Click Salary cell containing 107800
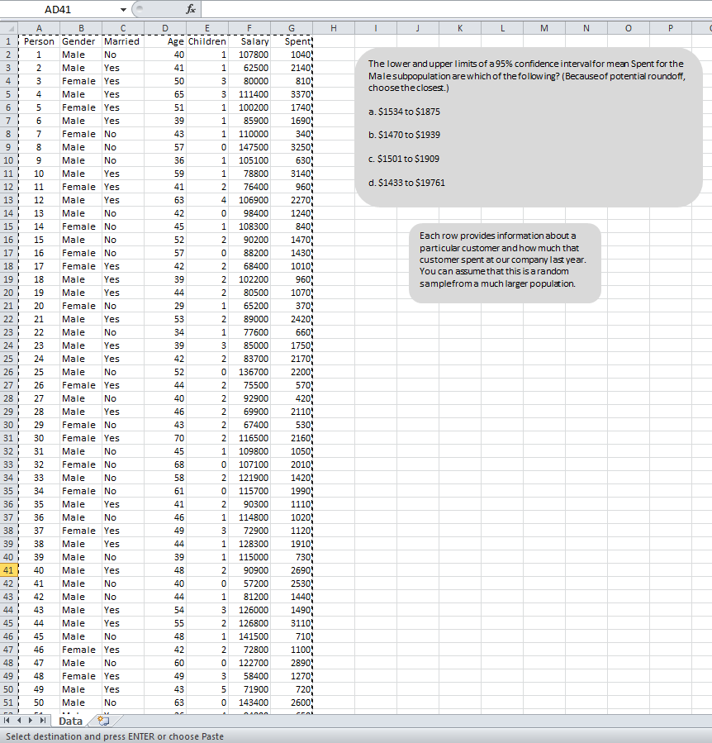 (249, 55)
